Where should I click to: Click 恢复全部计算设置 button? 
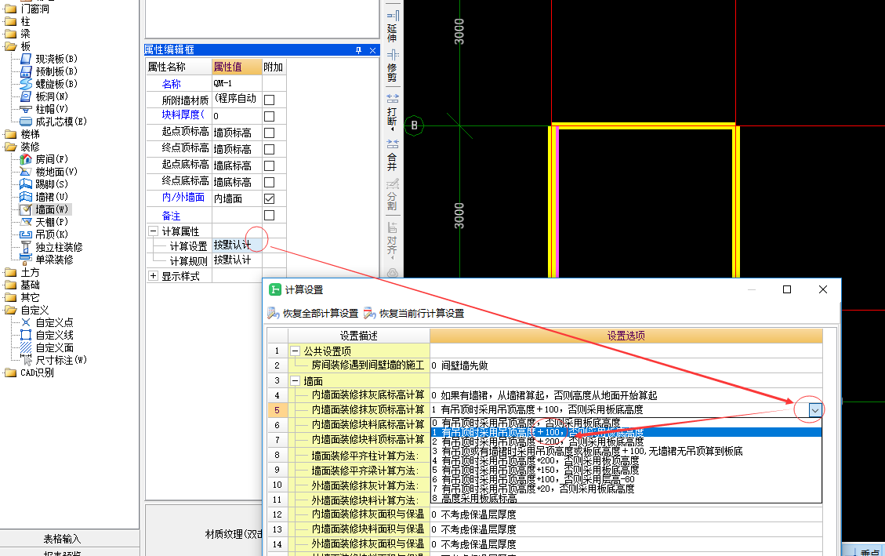point(314,313)
